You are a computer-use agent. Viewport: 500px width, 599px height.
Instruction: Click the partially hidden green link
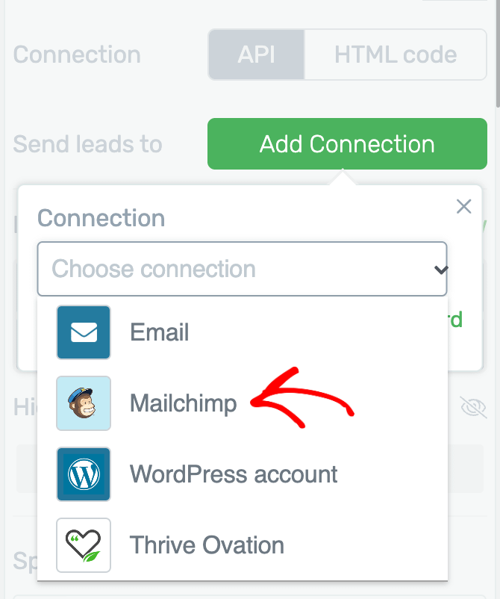pos(455,320)
